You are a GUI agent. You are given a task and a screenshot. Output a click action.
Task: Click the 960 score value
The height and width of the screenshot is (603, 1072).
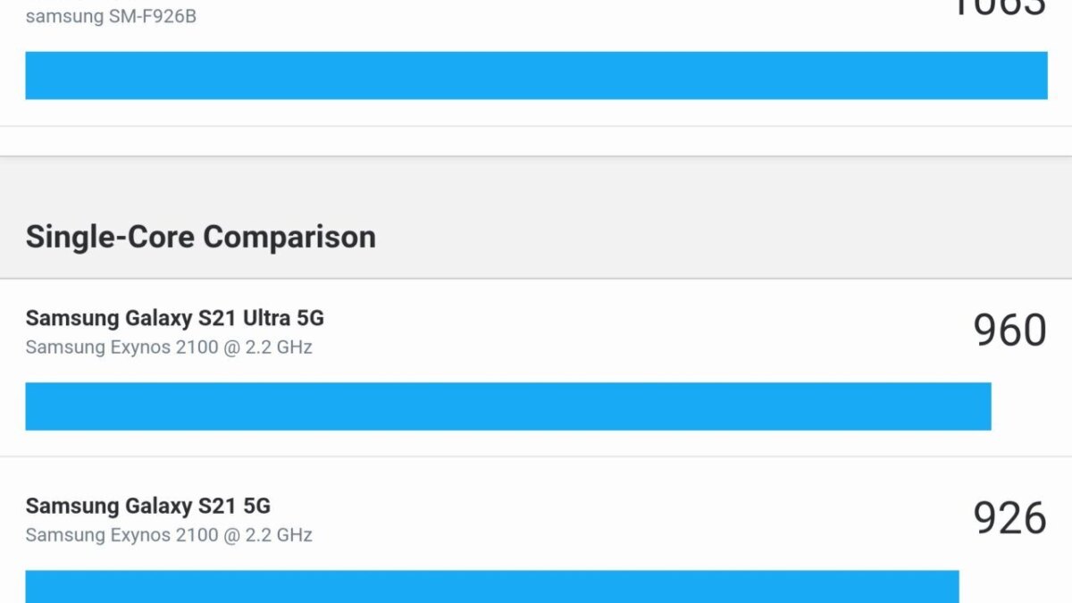tap(1009, 331)
